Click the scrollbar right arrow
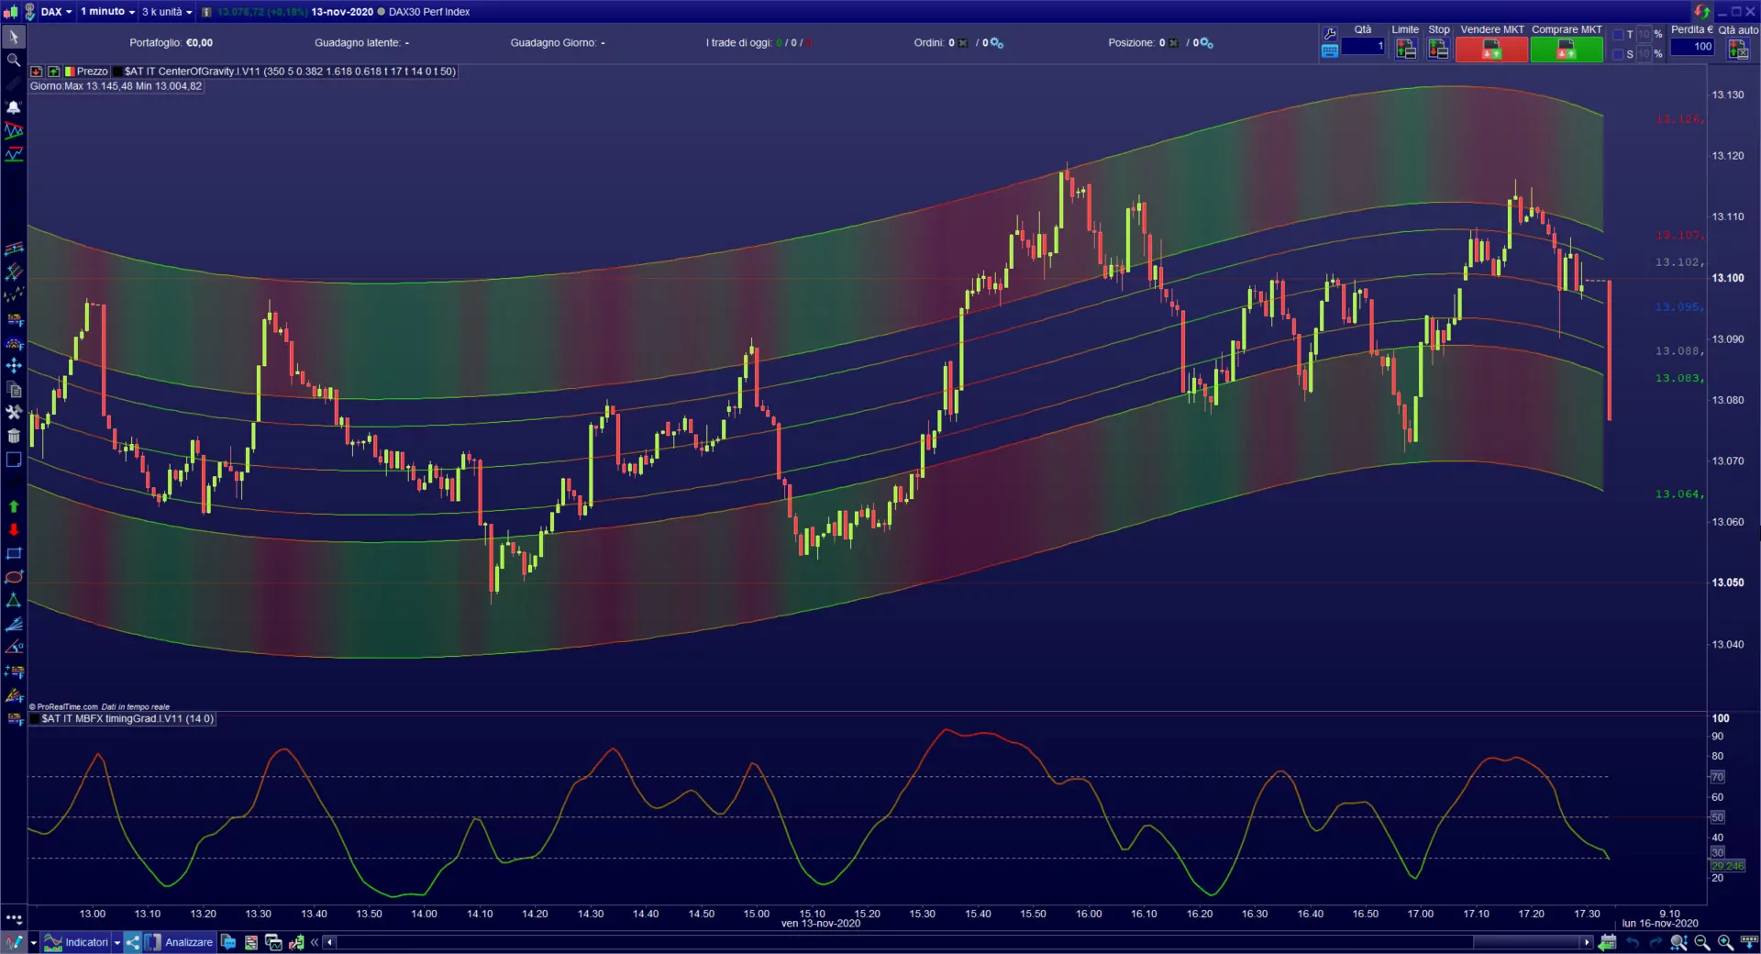 pos(1586,942)
